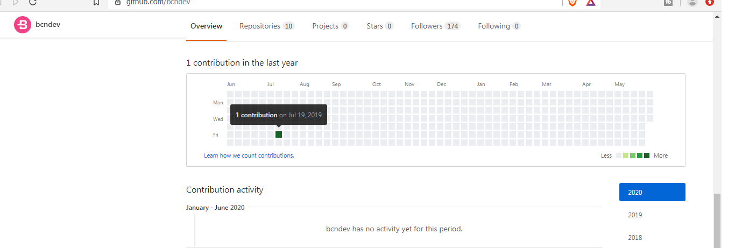Open Brave Shields lion icon

click(573, 2)
